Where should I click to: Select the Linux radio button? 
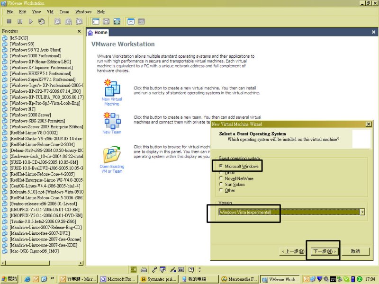[220, 172]
